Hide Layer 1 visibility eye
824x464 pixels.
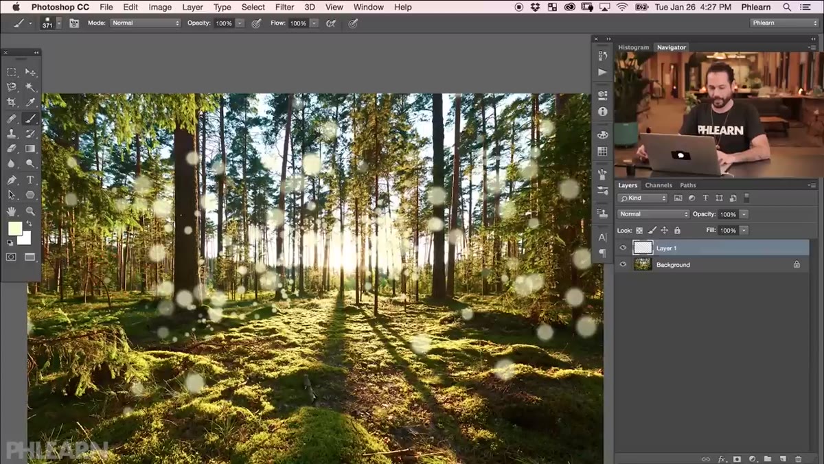click(x=623, y=248)
